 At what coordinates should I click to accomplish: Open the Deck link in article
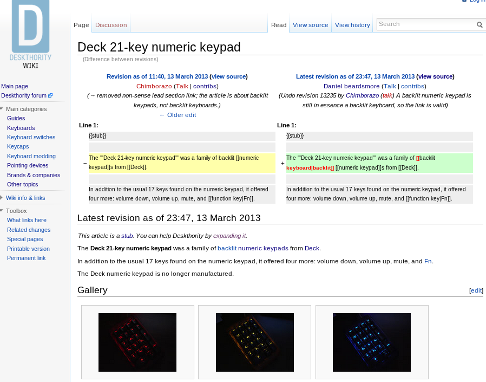(312, 248)
